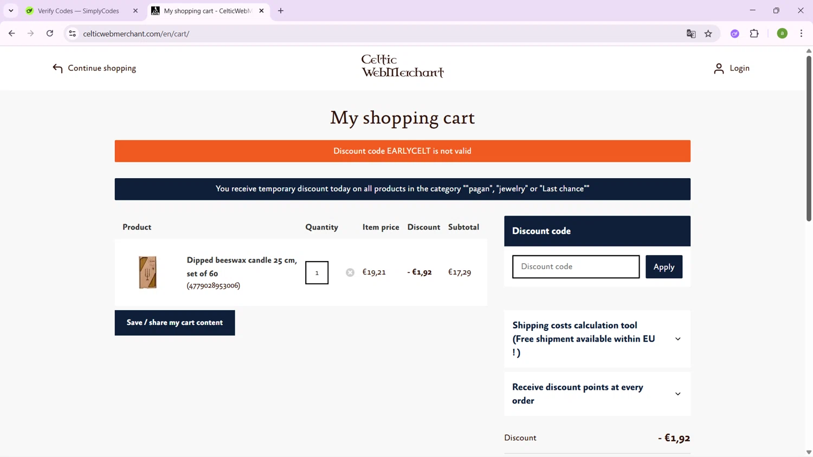813x457 pixels.
Task: Click the browser back arrow
Action: click(11, 34)
